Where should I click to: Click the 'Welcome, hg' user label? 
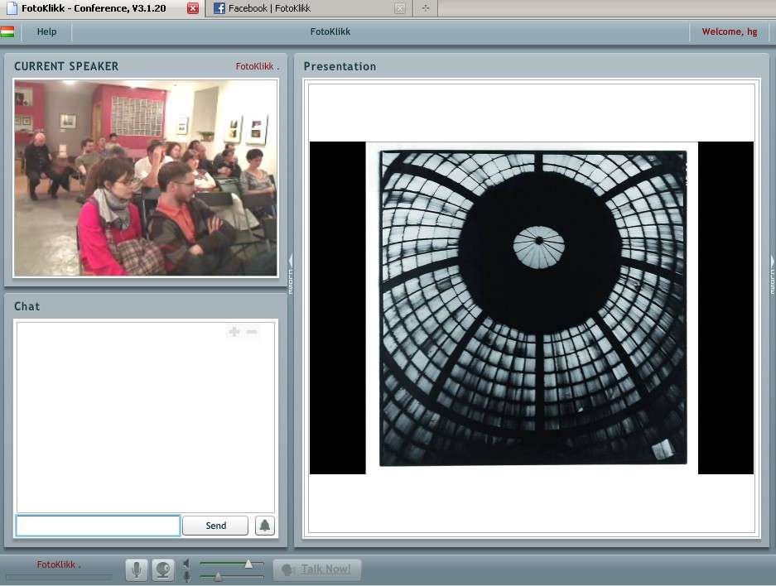point(730,31)
